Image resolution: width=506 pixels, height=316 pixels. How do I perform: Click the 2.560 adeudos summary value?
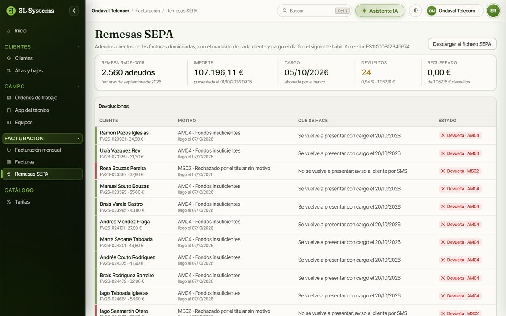point(128,72)
